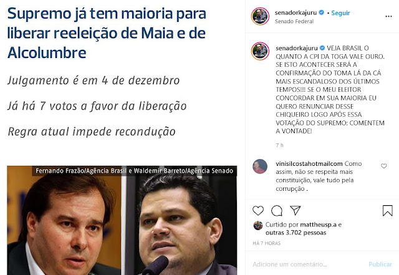The height and width of the screenshot is (275, 399).
Task: Open senadorkajuru profile picture in header
Action: [260, 16]
